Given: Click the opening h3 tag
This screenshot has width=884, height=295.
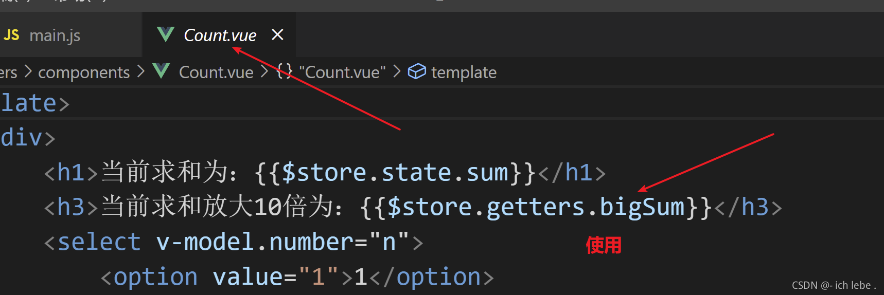Looking at the screenshot, I should pyautogui.click(x=71, y=207).
